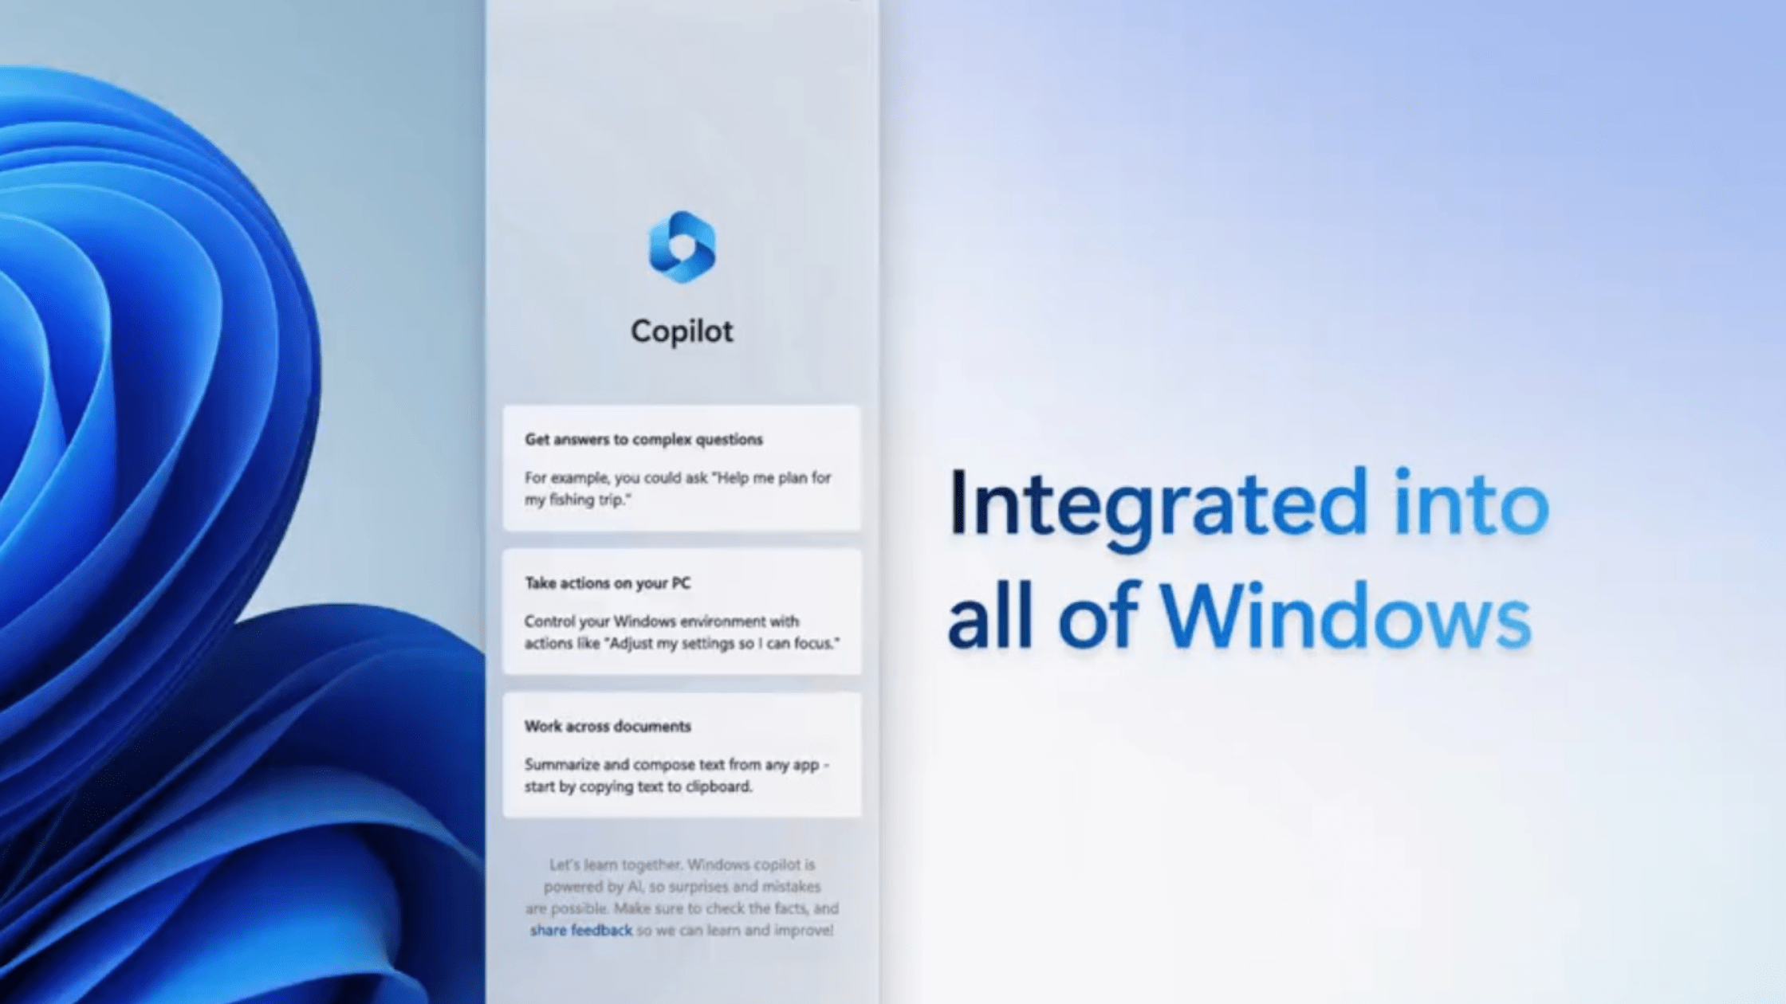Viewport: 1786px width, 1004px height.
Task: Click the Copilot icon
Action: click(x=682, y=245)
